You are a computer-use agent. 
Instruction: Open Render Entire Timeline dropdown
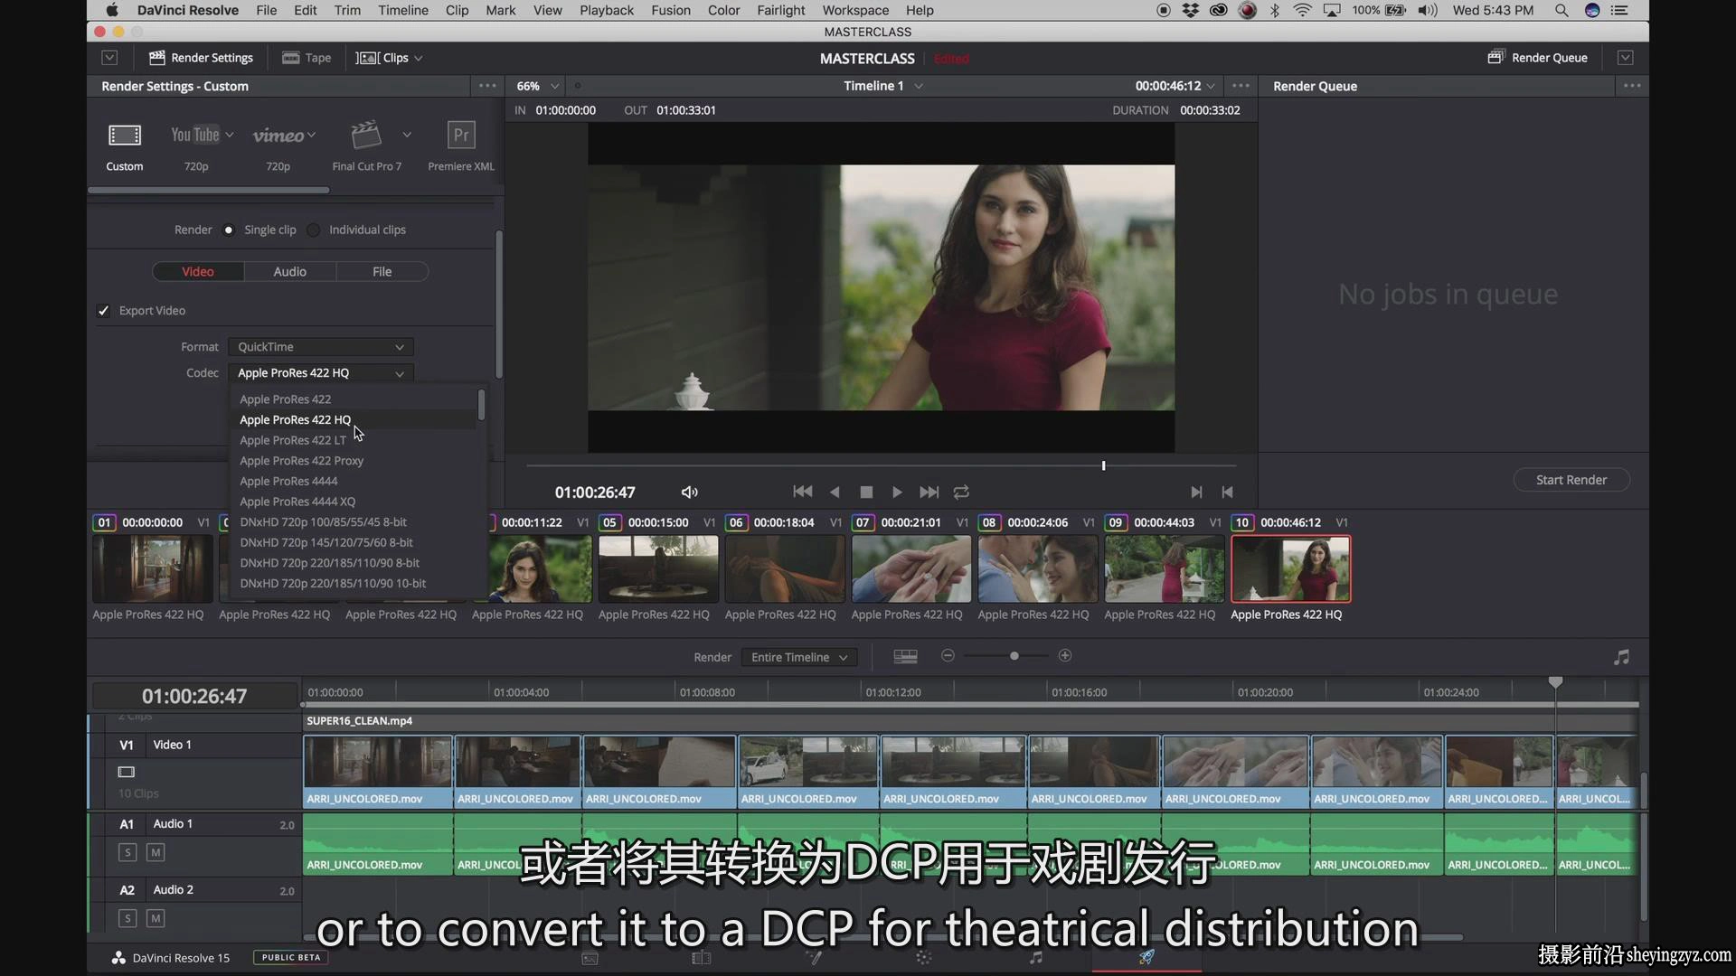click(x=798, y=657)
